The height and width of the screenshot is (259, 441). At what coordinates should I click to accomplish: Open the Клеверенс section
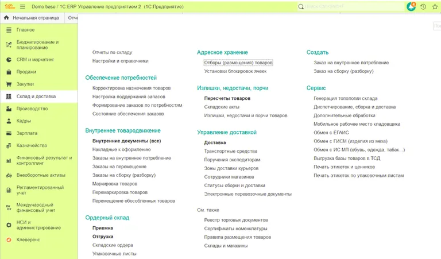tap(29, 239)
